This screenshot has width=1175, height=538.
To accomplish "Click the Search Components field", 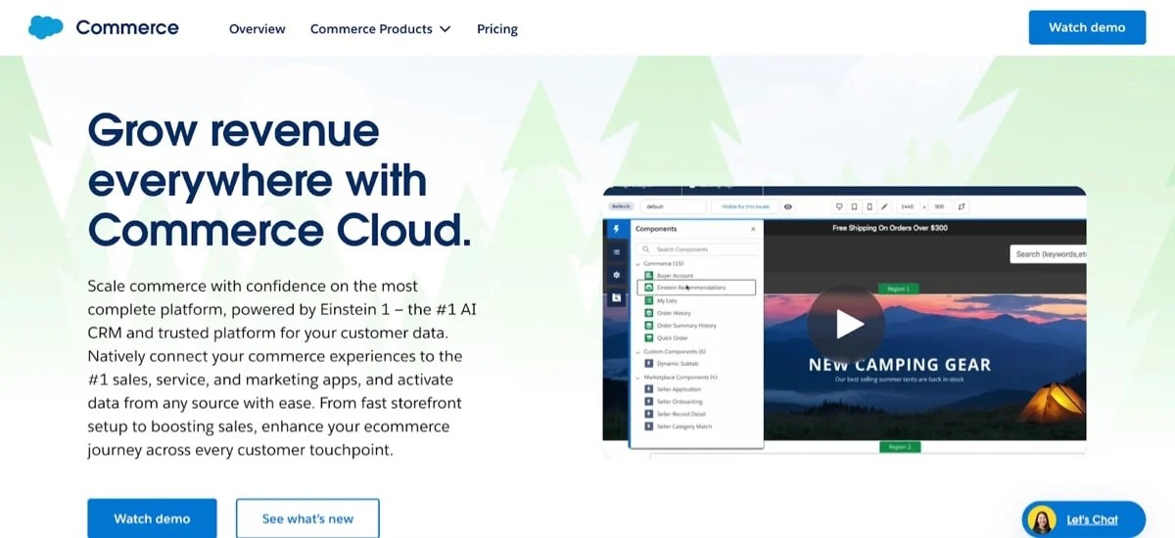I will click(x=697, y=249).
